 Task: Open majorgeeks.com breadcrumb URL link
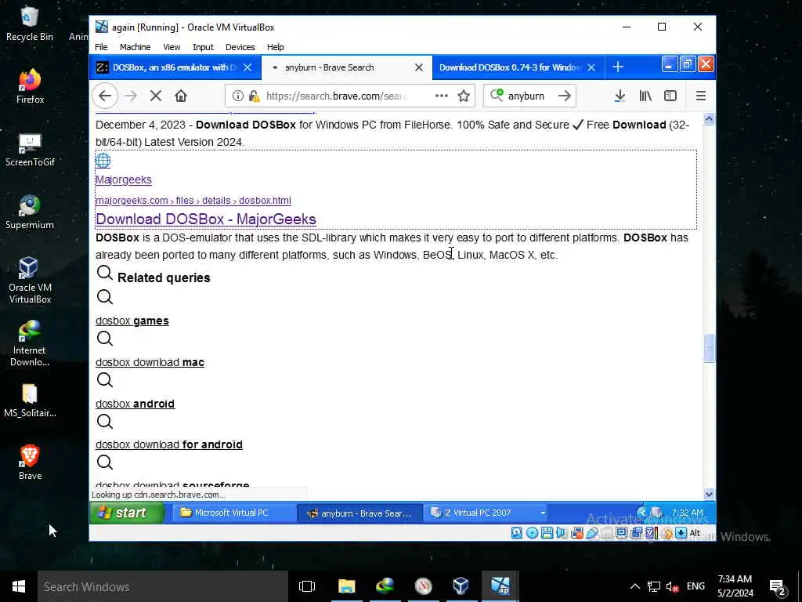(x=193, y=201)
